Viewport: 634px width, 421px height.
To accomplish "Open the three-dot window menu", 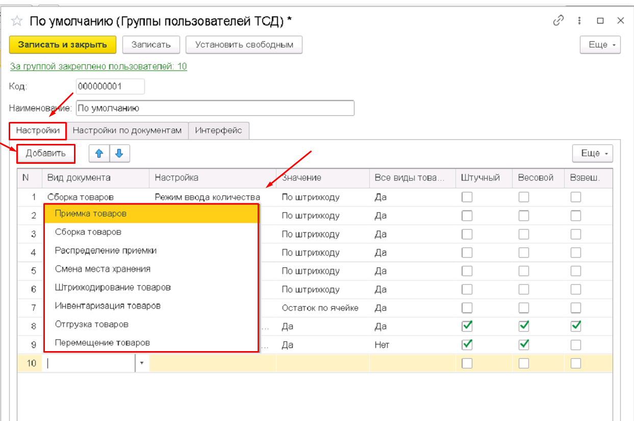I will tap(579, 20).
